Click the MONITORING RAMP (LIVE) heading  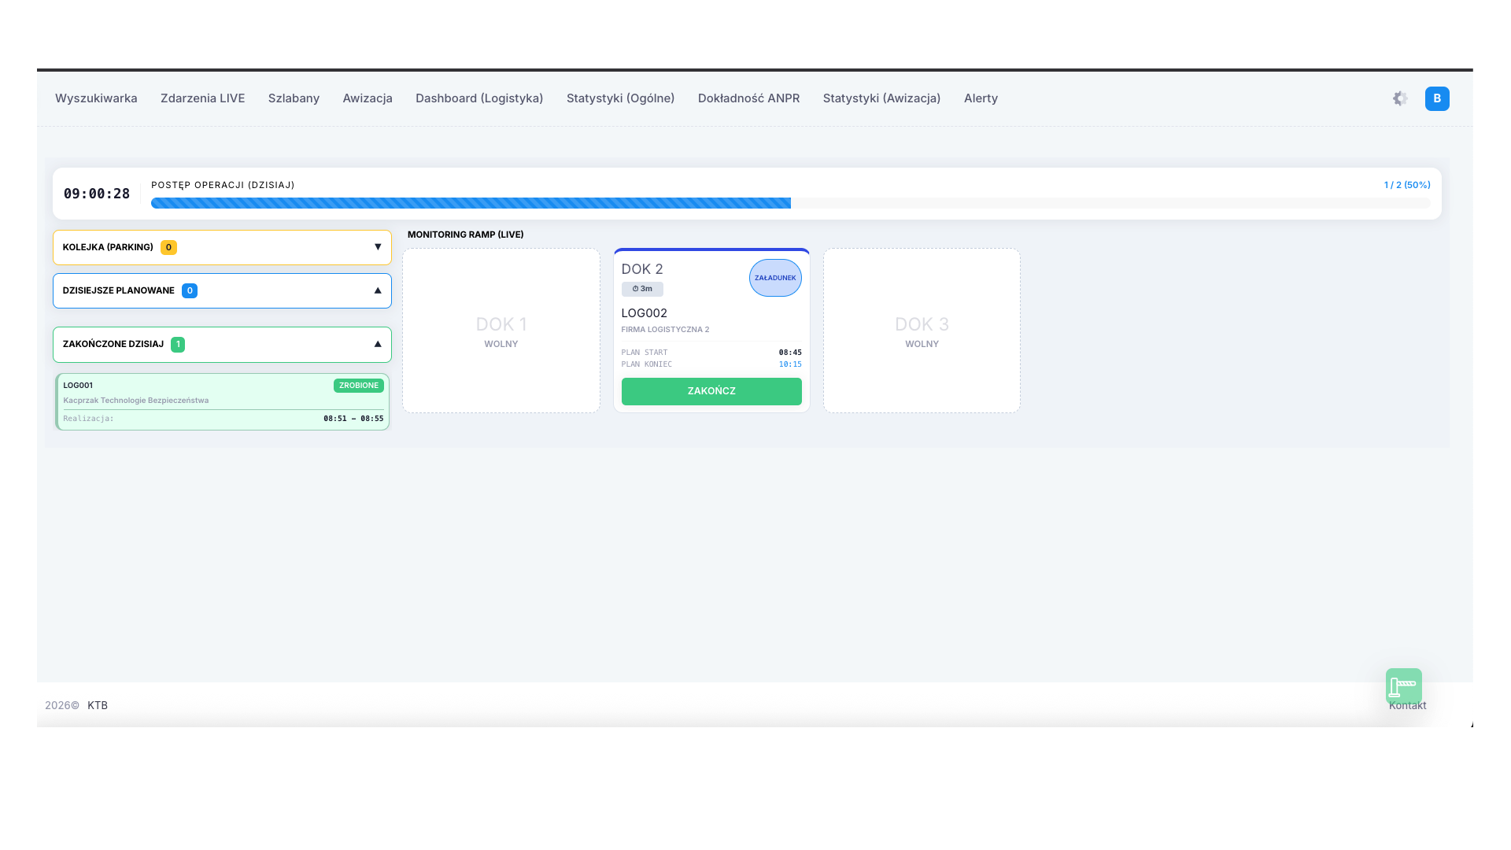(466, 235)
